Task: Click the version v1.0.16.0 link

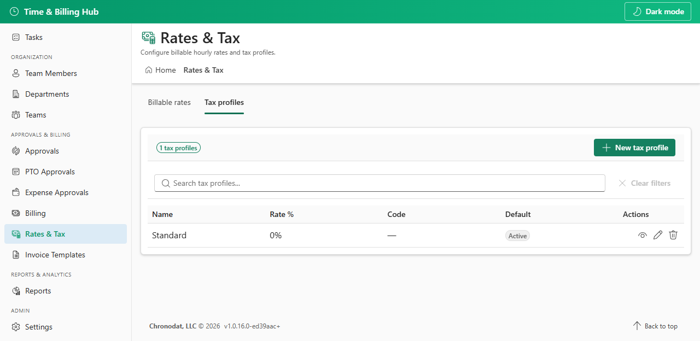Action: point(252,326)
